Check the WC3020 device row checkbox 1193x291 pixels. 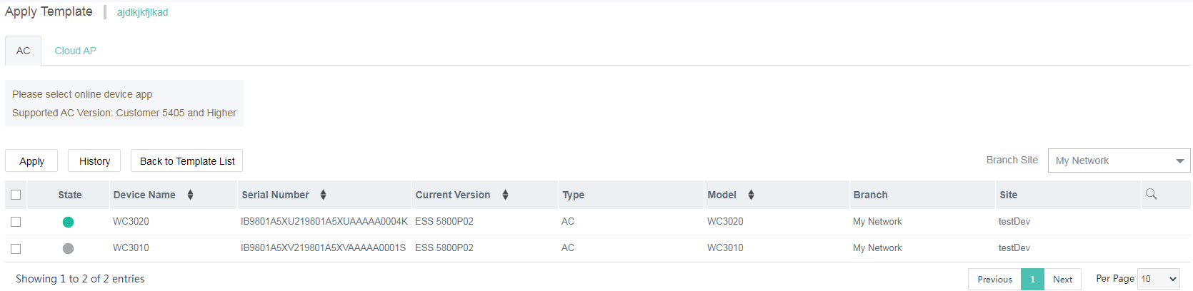(16, 222)
